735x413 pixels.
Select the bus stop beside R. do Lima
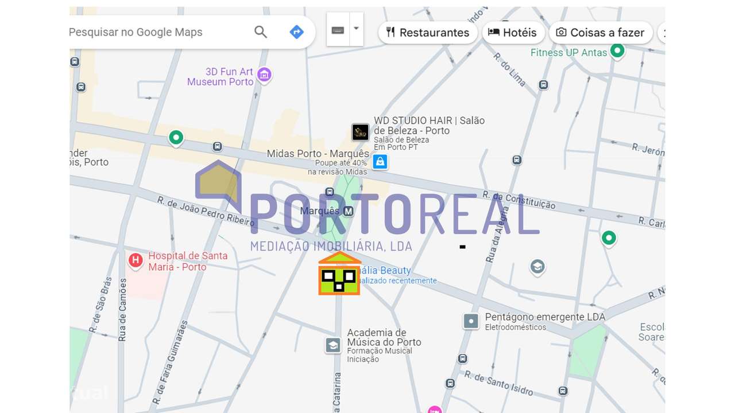point(543,85)
